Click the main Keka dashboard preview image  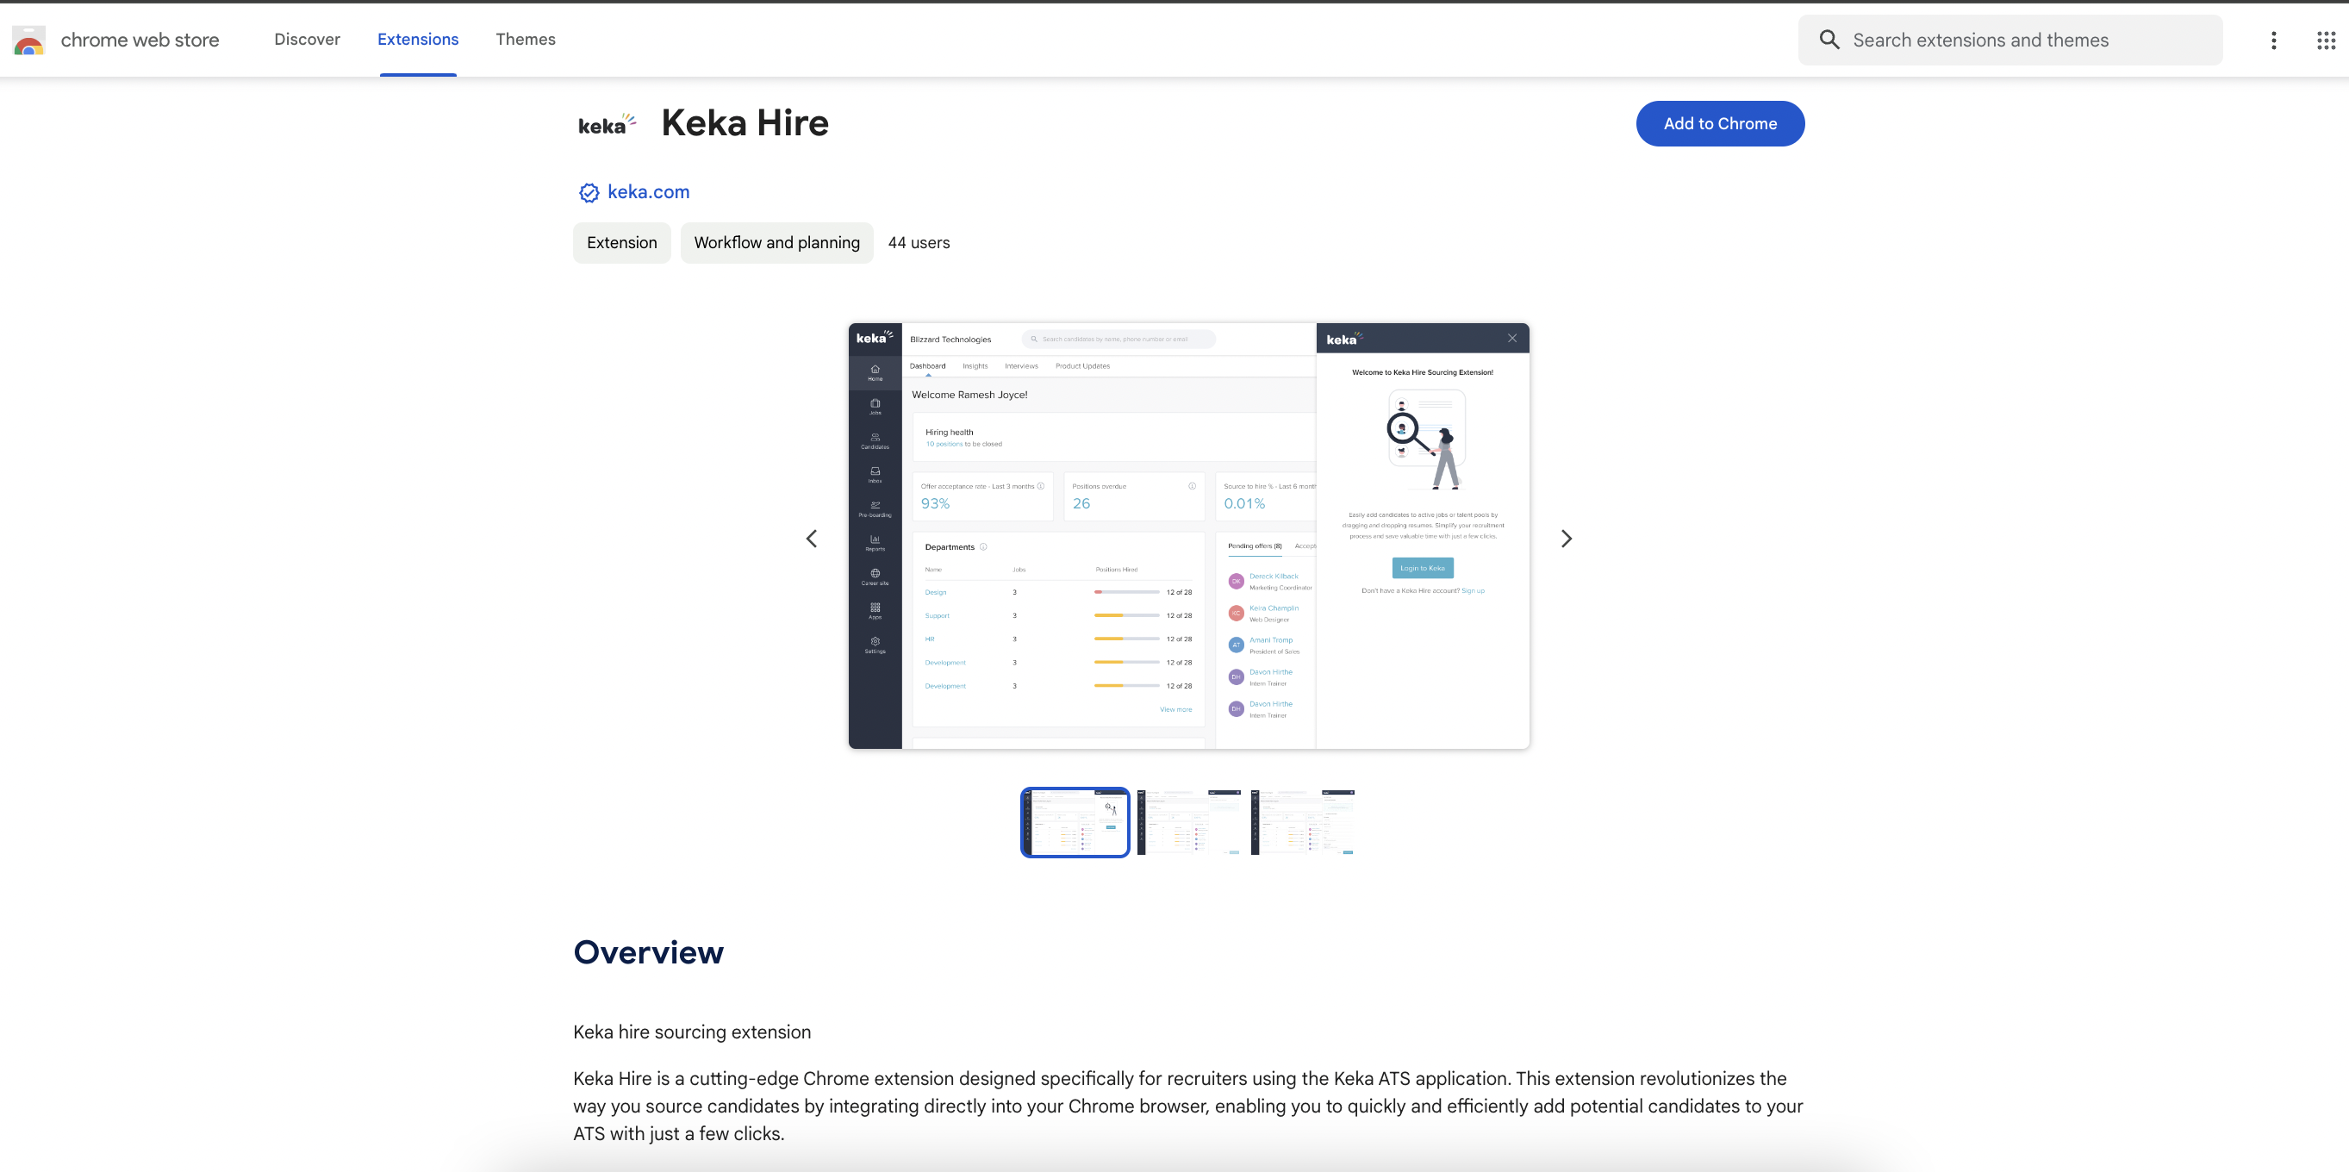[1187, 536]
